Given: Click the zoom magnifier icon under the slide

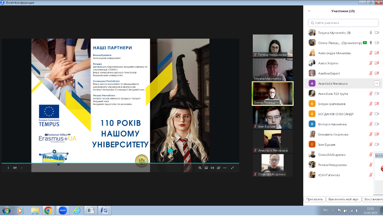Looking at the screenshot, I should [200, 168].
